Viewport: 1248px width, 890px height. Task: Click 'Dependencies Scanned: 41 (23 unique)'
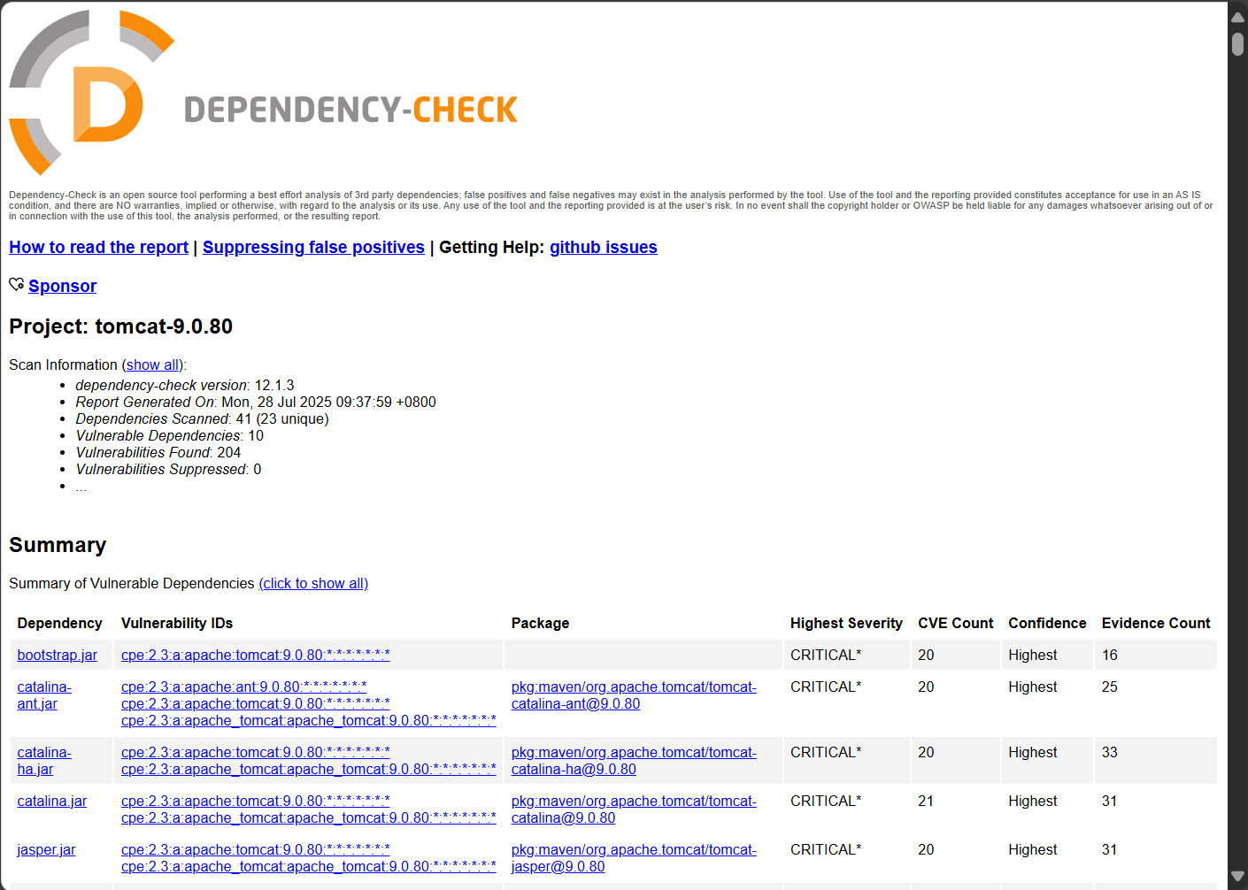202,418
